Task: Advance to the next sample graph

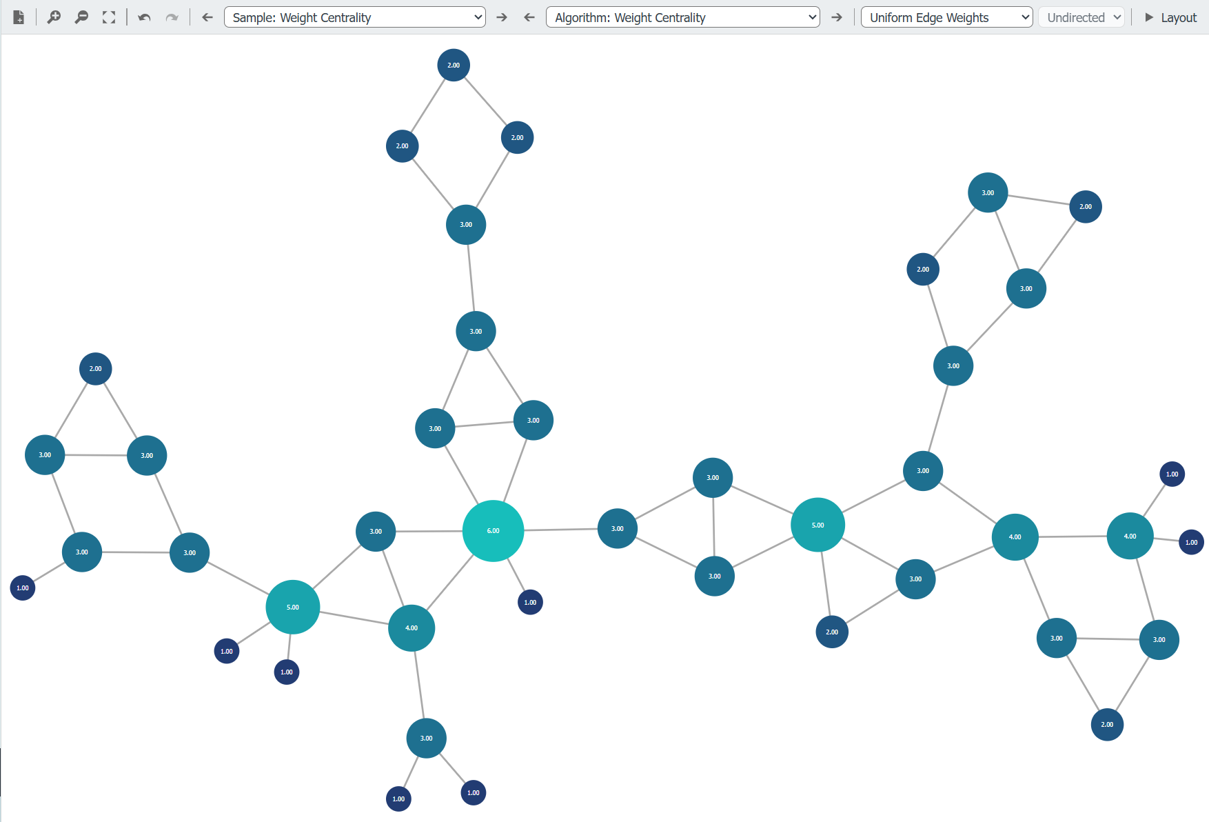Action: [x=501, y=17]
